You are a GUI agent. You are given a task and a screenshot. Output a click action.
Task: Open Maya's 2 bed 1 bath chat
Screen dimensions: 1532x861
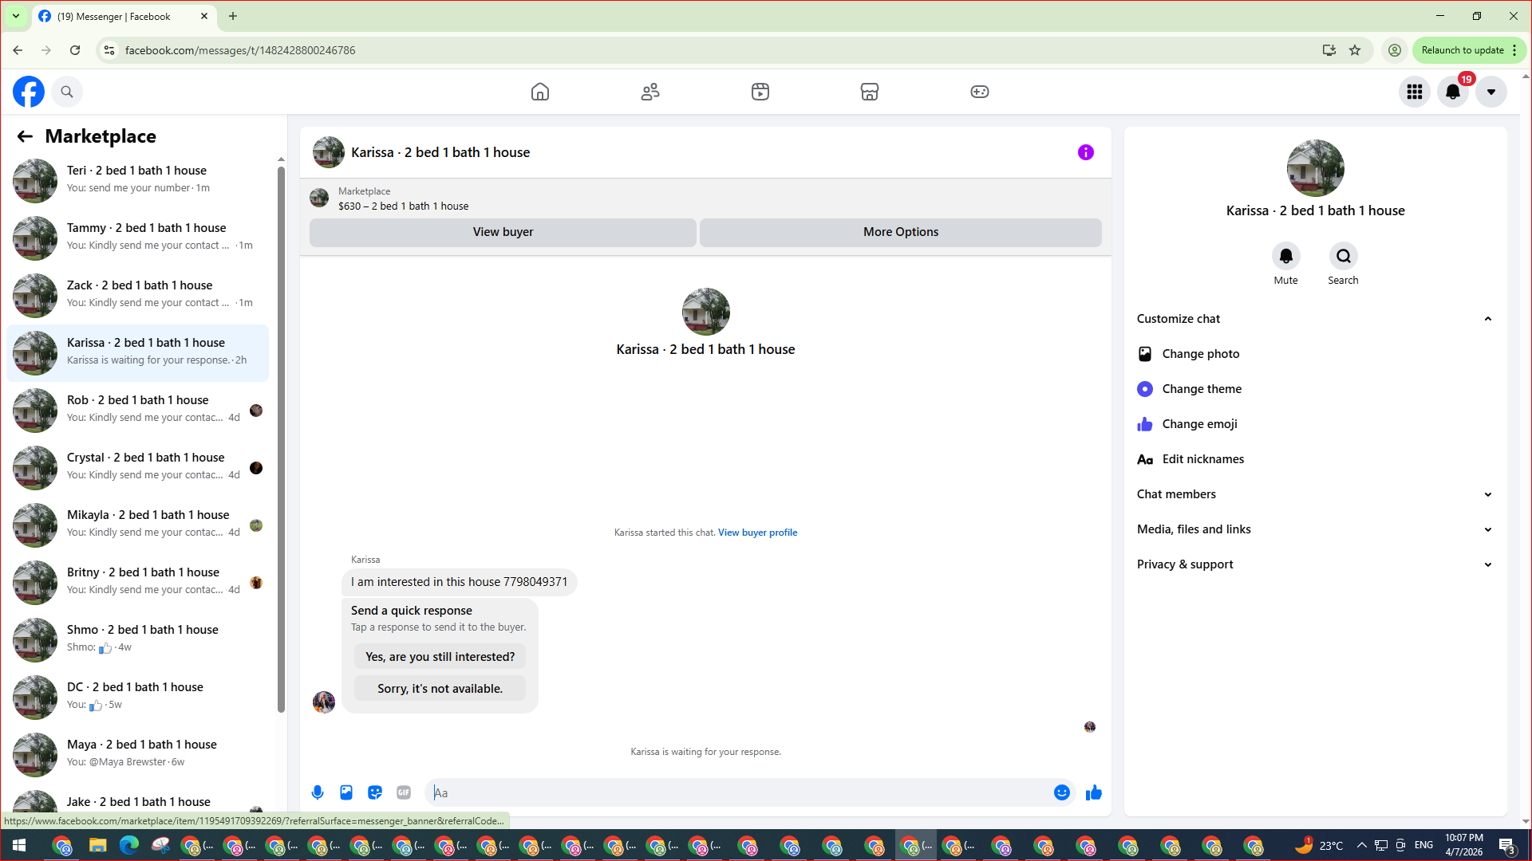coord(138,754)
